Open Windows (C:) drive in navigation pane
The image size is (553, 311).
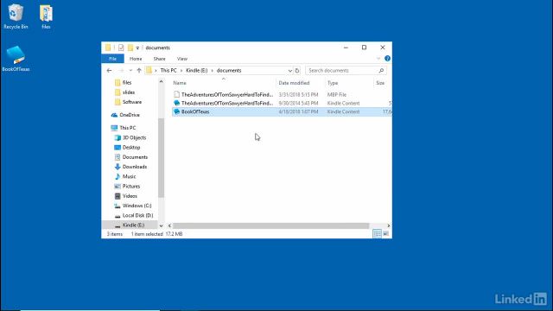pos(137,206)
